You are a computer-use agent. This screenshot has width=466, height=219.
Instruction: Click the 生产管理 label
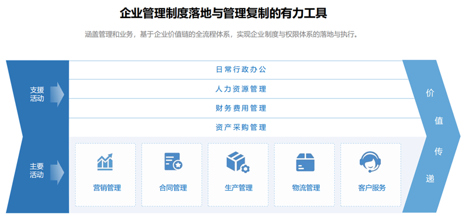239,188
